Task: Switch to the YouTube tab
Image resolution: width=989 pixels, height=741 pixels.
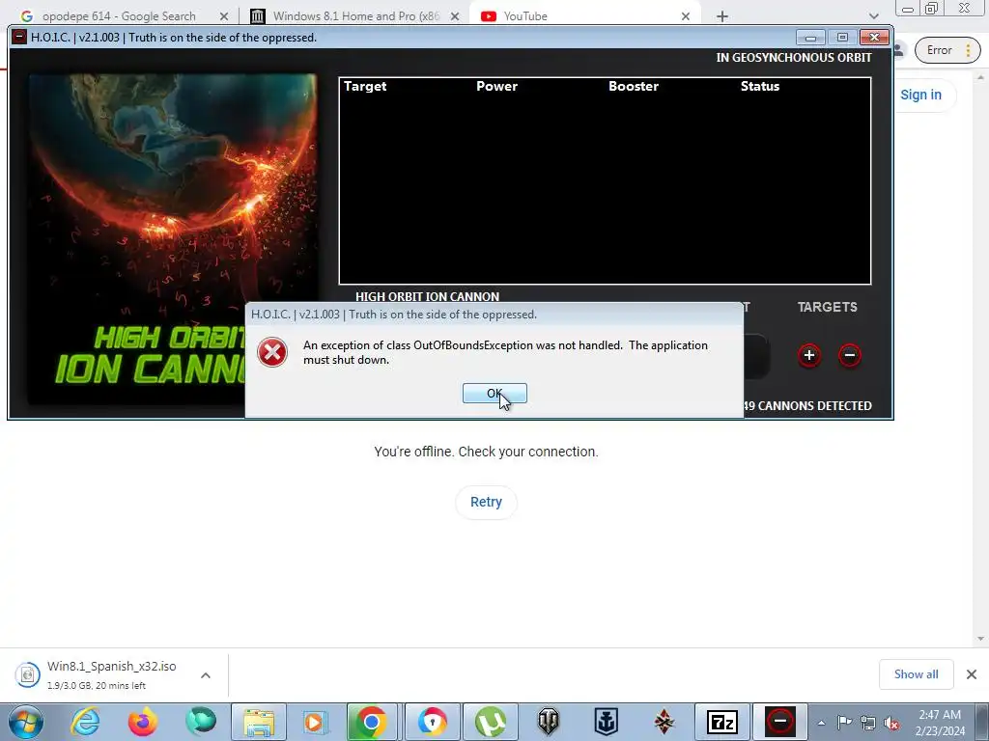Action: [x=583, y=16]
